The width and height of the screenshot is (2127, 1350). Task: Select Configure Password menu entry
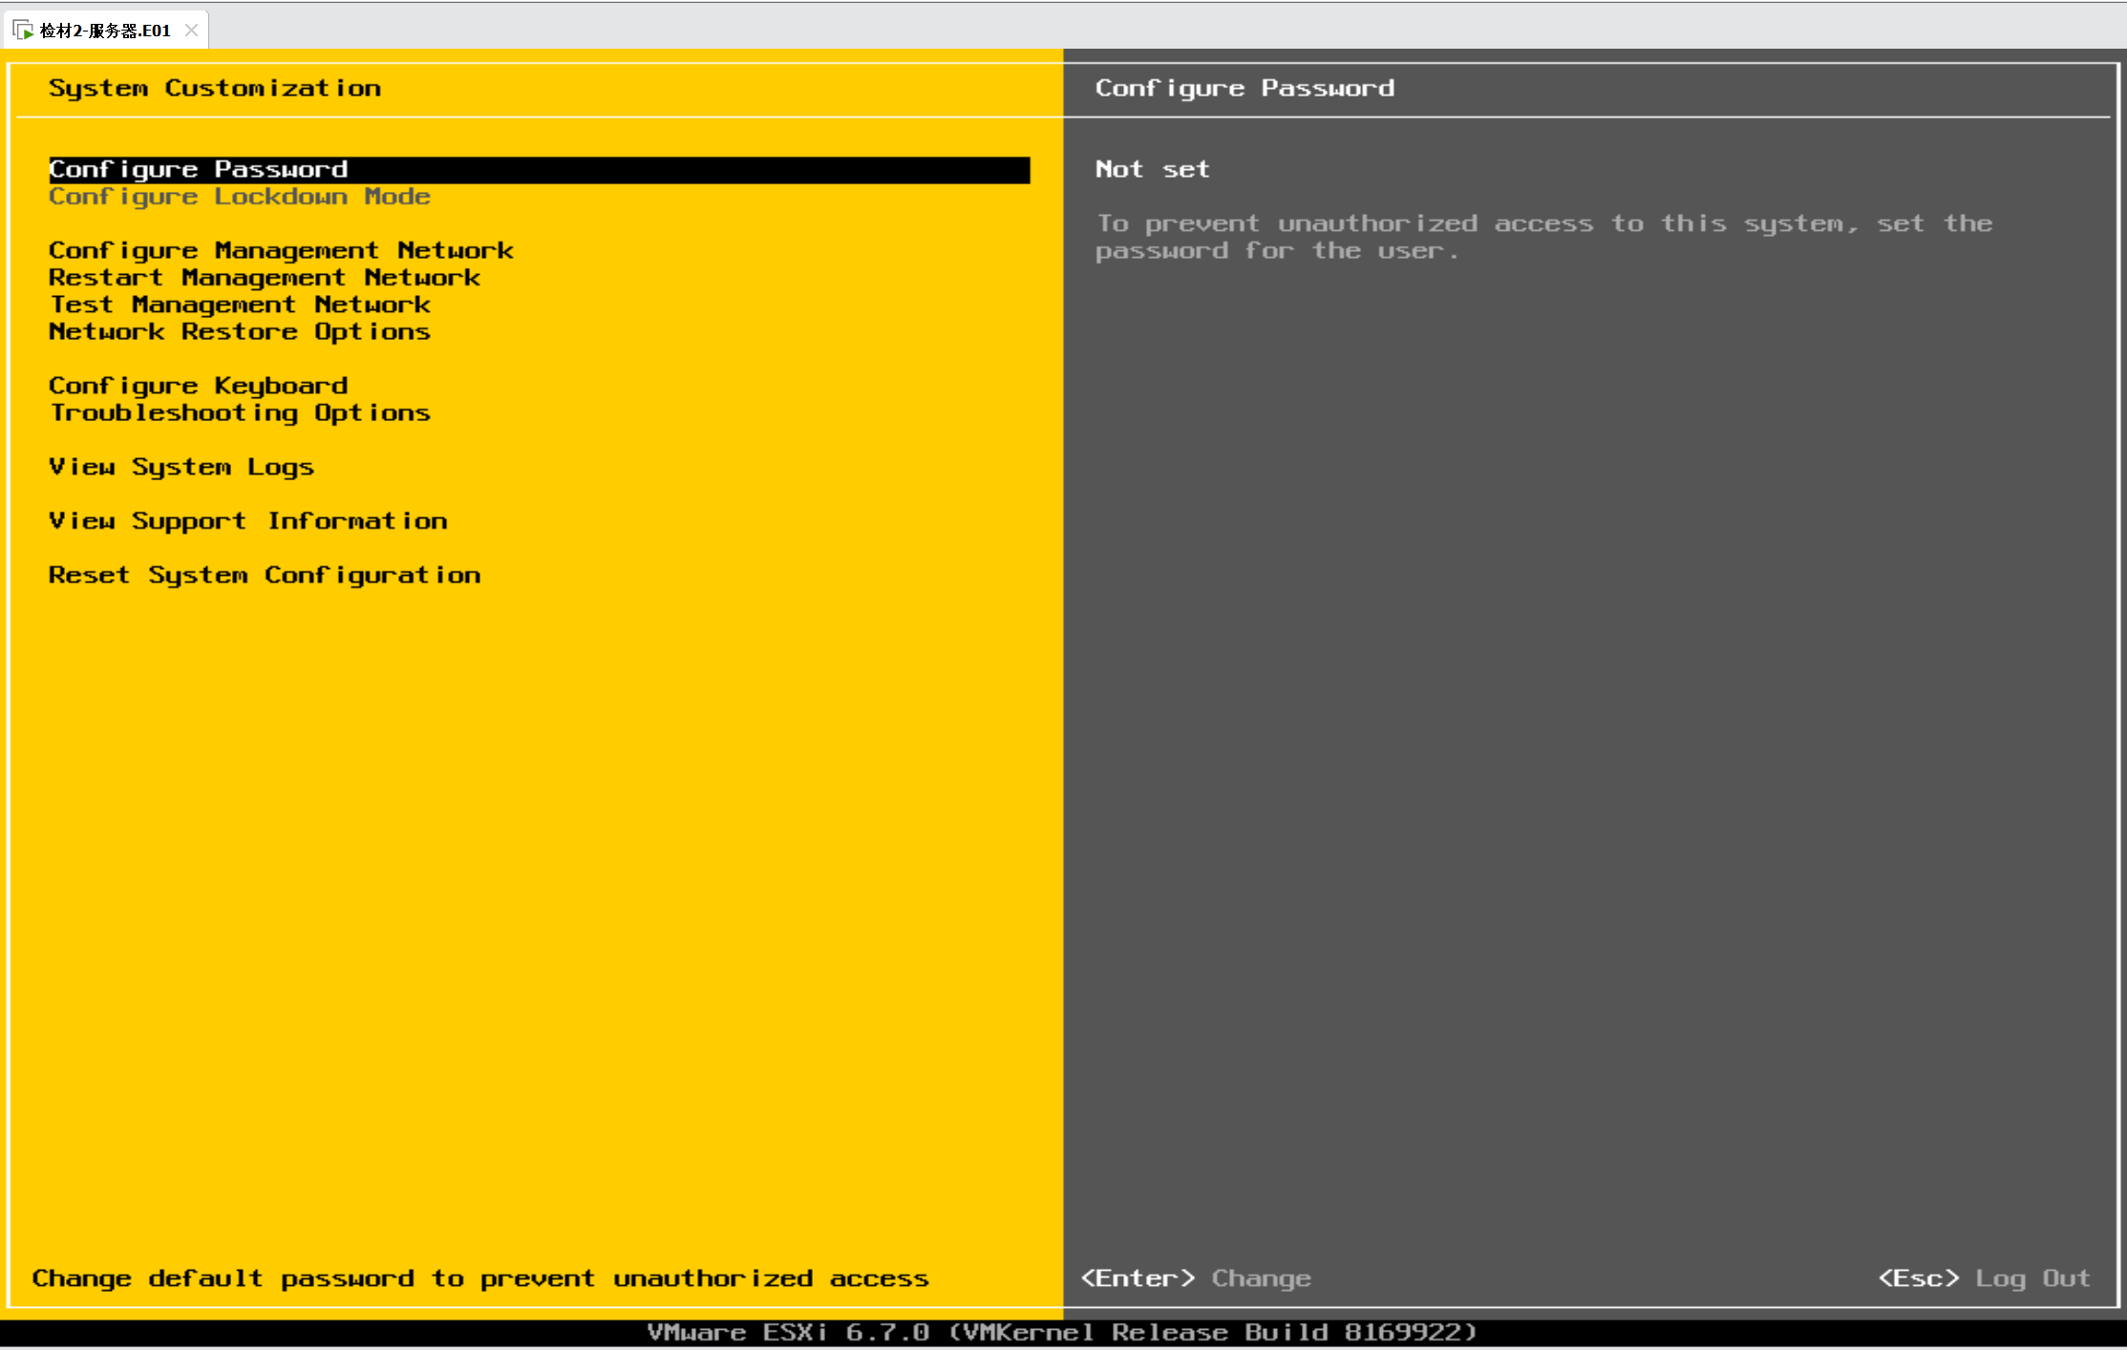point(199,170)
